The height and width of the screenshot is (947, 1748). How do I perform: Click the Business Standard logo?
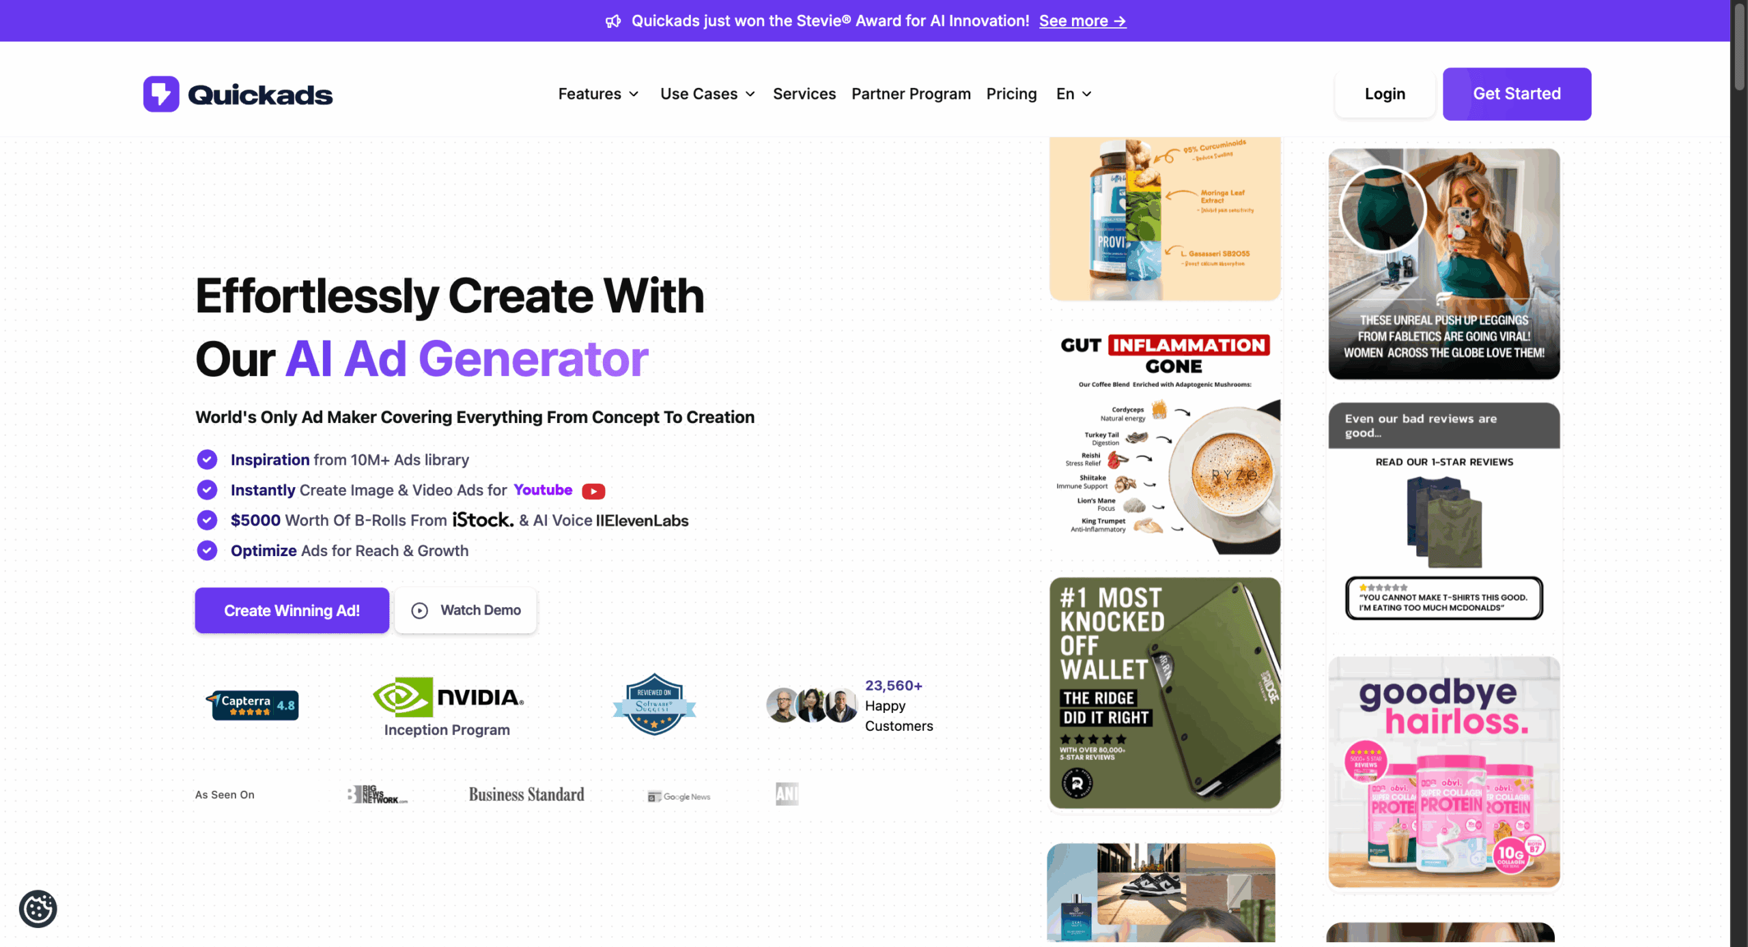coord(526,795)
